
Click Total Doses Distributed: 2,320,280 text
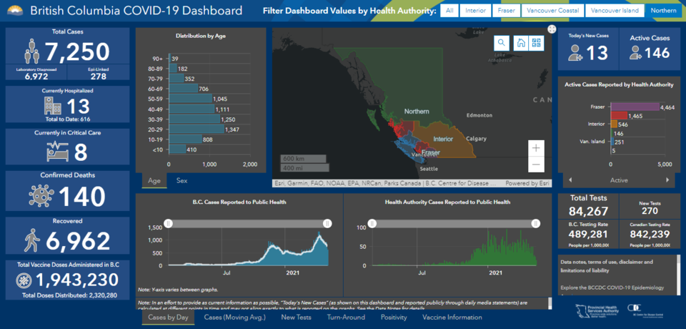[69, 295]
